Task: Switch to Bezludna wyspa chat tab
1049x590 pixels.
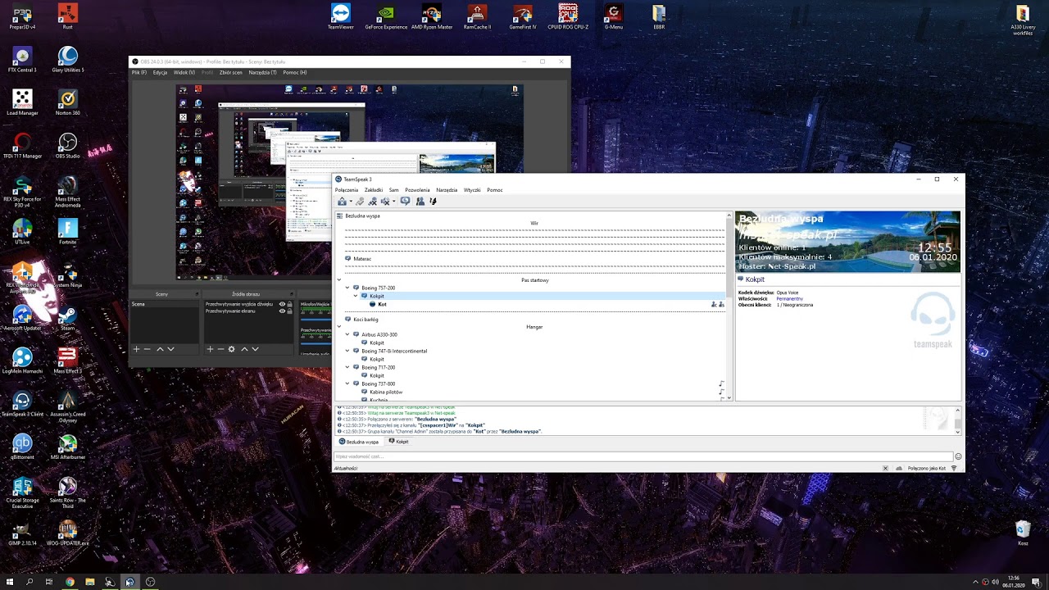Action: point(359,442)
